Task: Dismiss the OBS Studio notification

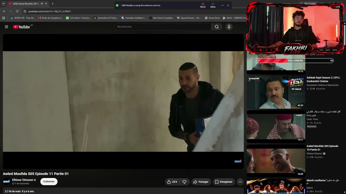Action: pyautogui.click(x=228, y=5)
